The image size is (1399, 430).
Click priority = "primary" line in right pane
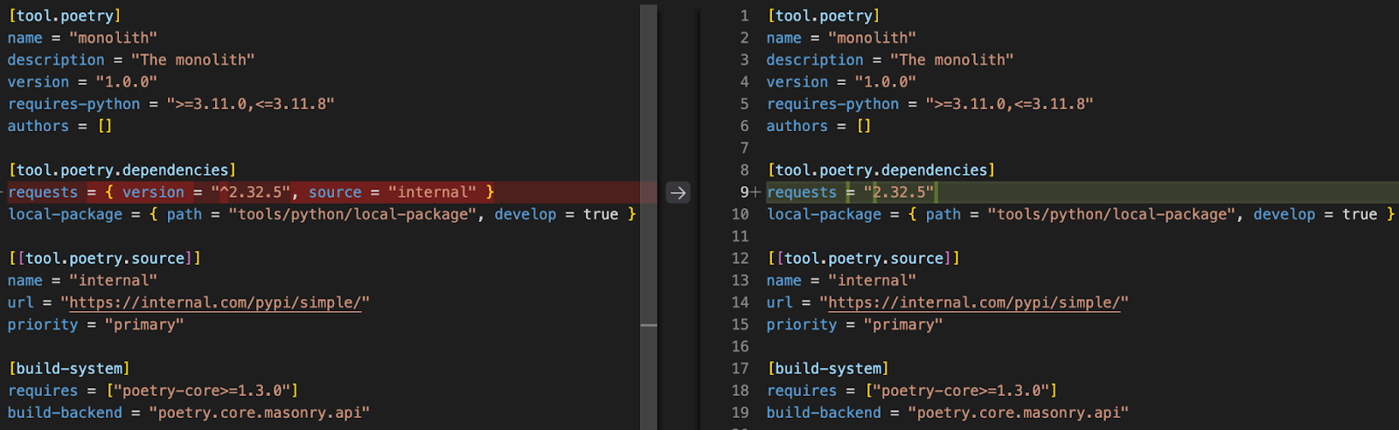tap(855, 324)
